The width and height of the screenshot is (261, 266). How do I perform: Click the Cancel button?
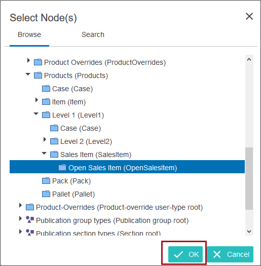230,254
